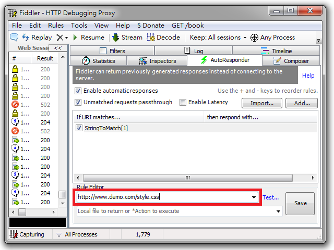Click the Resume play icon
The height and width of the screenshot is (250, 334).
point(75,37)
